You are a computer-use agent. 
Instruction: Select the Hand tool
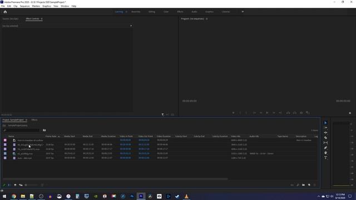(x=325, y=153)
